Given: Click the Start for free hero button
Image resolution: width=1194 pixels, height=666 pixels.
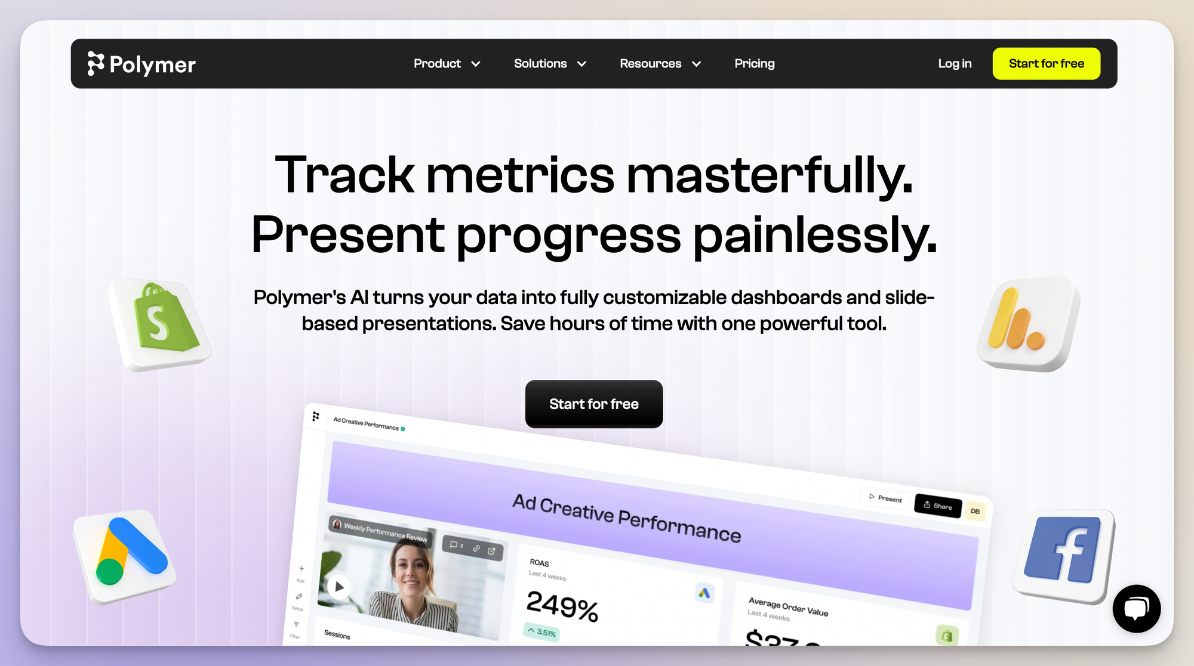Looking at the screenshot, I should [594, 404].
